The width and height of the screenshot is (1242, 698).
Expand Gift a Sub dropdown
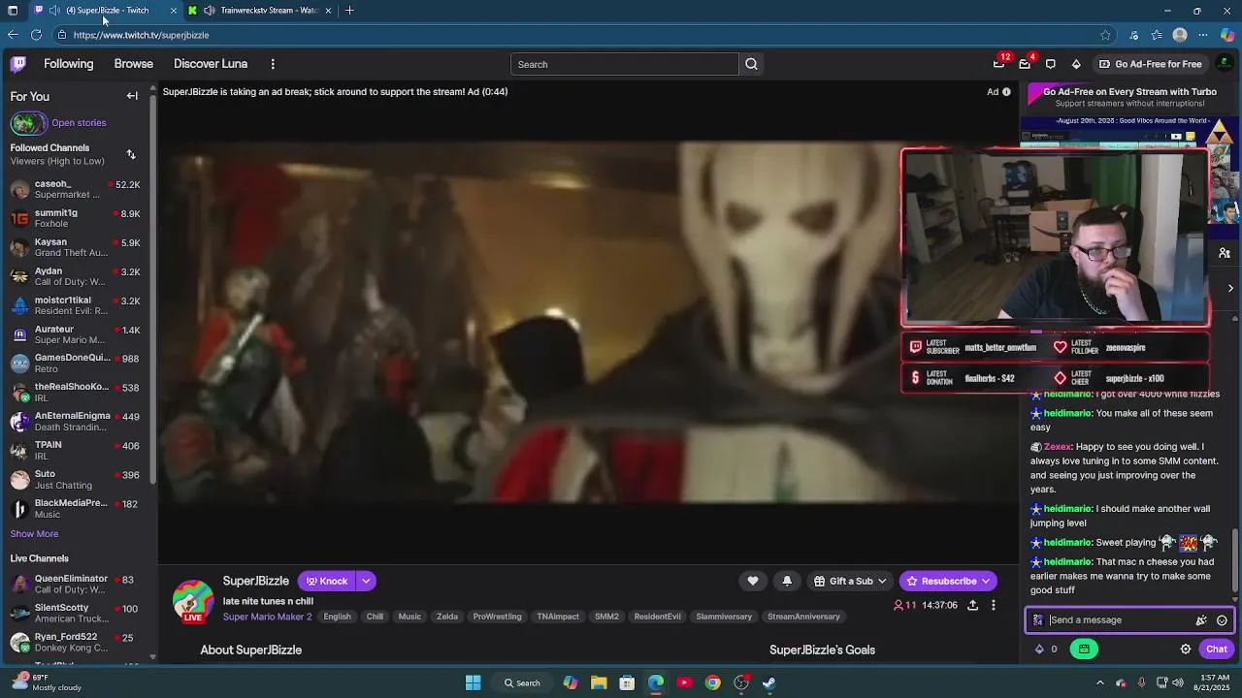tap(882, 582)
